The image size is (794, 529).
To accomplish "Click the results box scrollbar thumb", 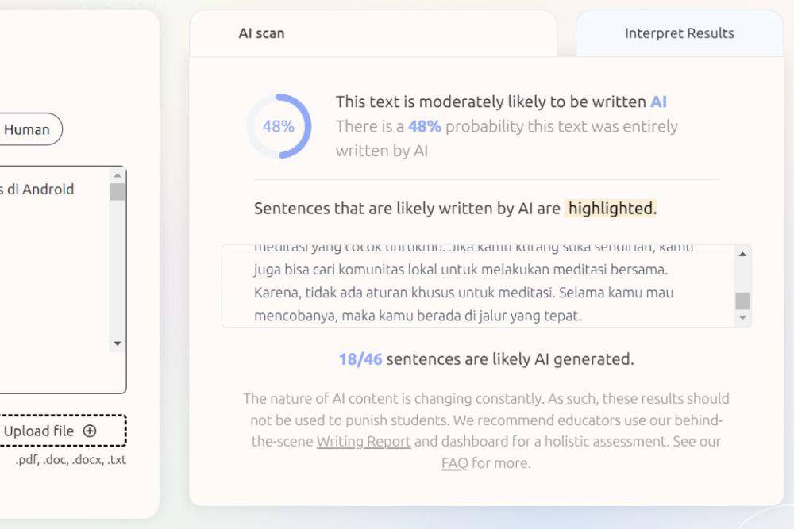I will [742, 301].
